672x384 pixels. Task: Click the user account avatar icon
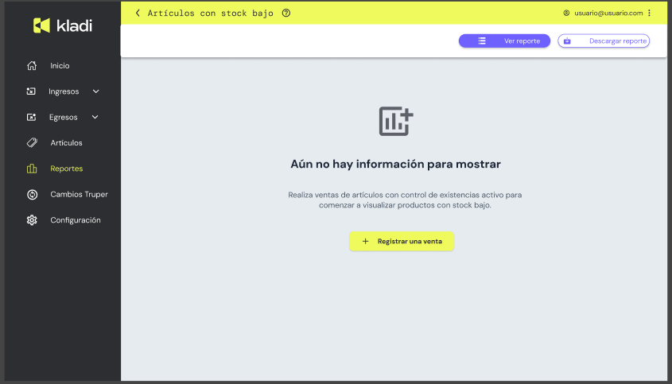(x=566, y=13)
